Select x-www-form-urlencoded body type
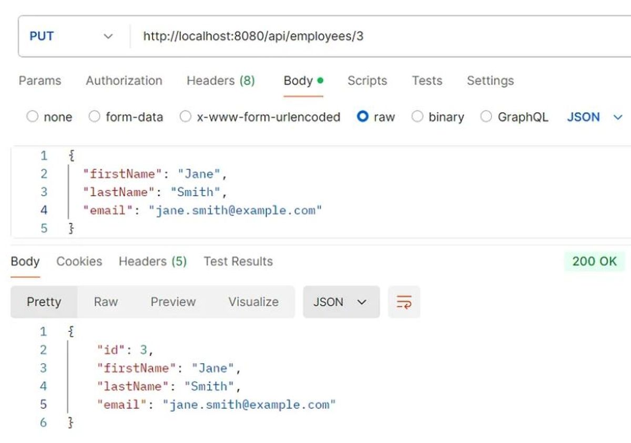The height and width of the screenshot is (443, 631). click(x=186, y=117)
